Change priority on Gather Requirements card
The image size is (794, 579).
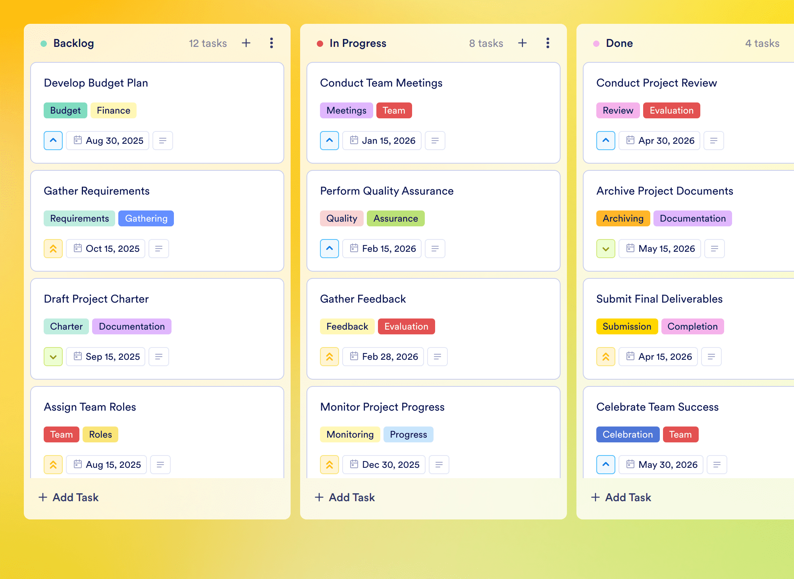click(x=53, y=249)
